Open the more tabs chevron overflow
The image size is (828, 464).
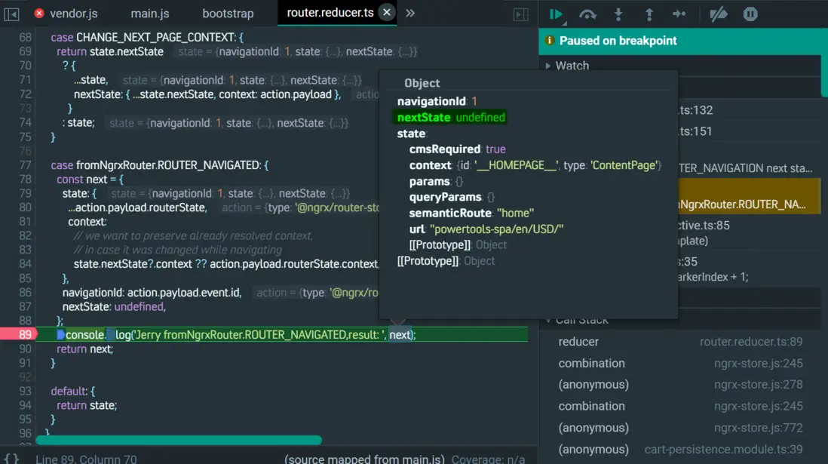410,13
